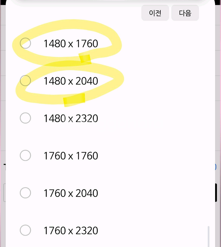Choose the 1480 x 2040 radio circle
The image size is (221, 247).
coord(25,80)
